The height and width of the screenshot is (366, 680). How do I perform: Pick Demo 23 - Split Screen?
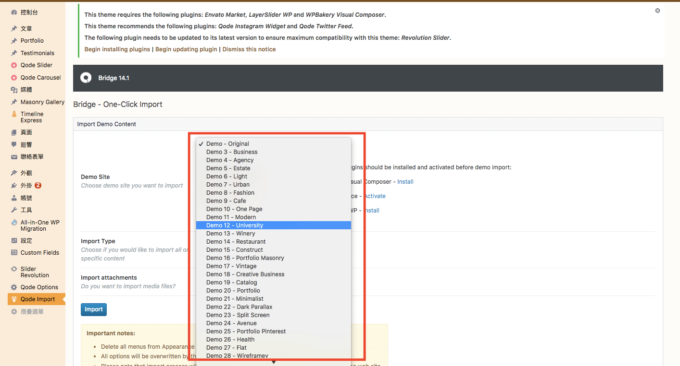[273, 315]
